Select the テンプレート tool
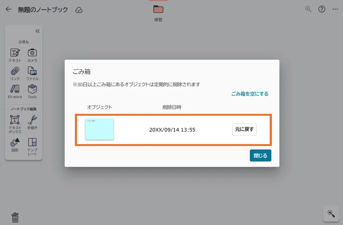The width and height of the screenshot is (343, 225). pos(32,147)
